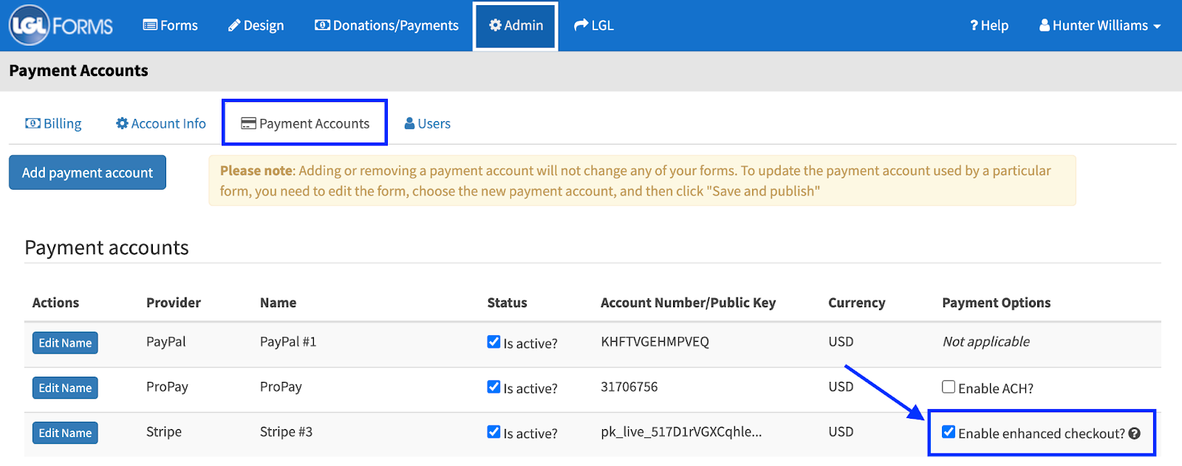Click the ProPay name cell
Viewport: 1182px width, 466px height.
[x=281, y=387]
